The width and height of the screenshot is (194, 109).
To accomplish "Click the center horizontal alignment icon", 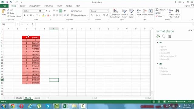I will [x=57, y=15].
